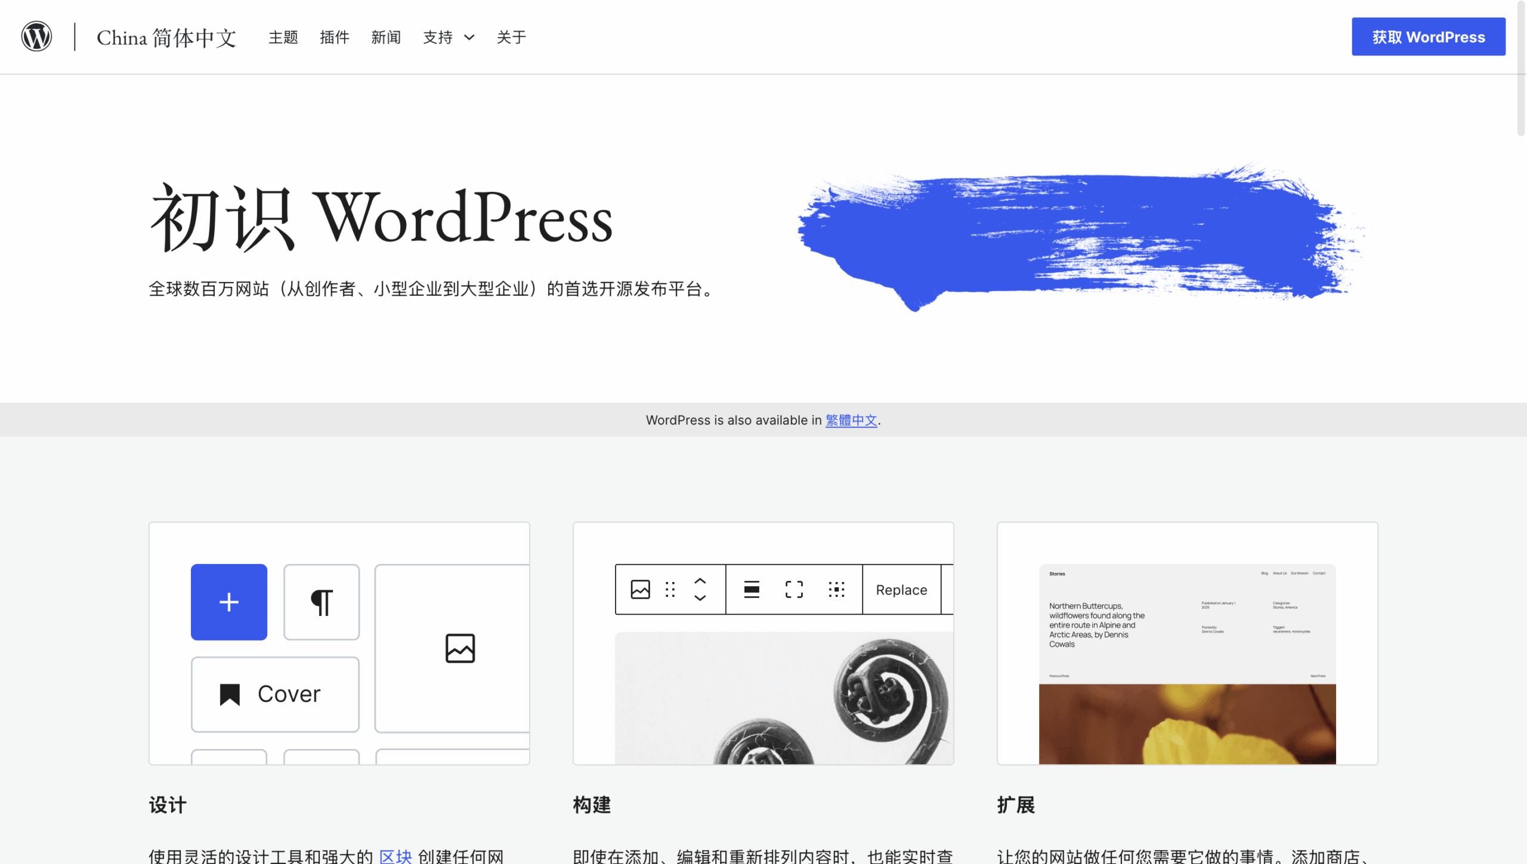Viewport: 1527px width, 864px height.
Task: Open the 主题 menu item
Action: pos(283,37)
